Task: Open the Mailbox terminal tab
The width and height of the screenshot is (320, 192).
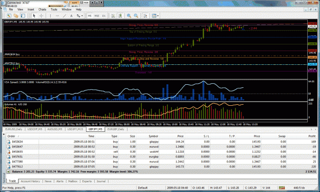Action: click(x=73, y=181)
